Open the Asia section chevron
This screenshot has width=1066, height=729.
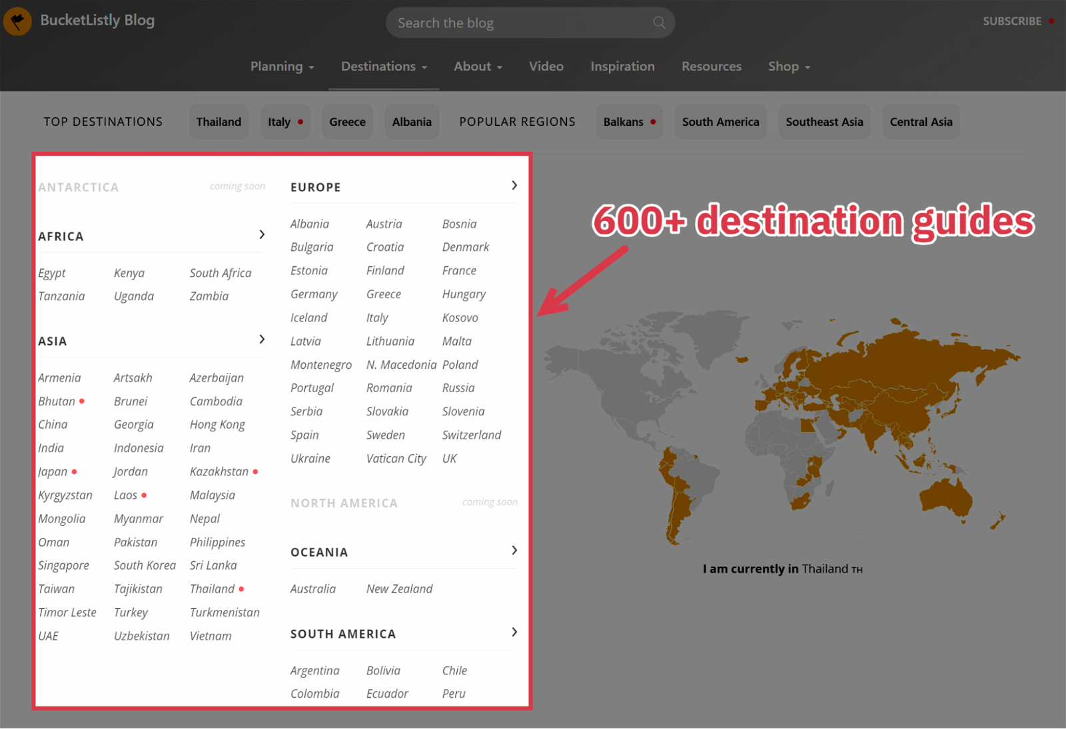coord(262,340)
